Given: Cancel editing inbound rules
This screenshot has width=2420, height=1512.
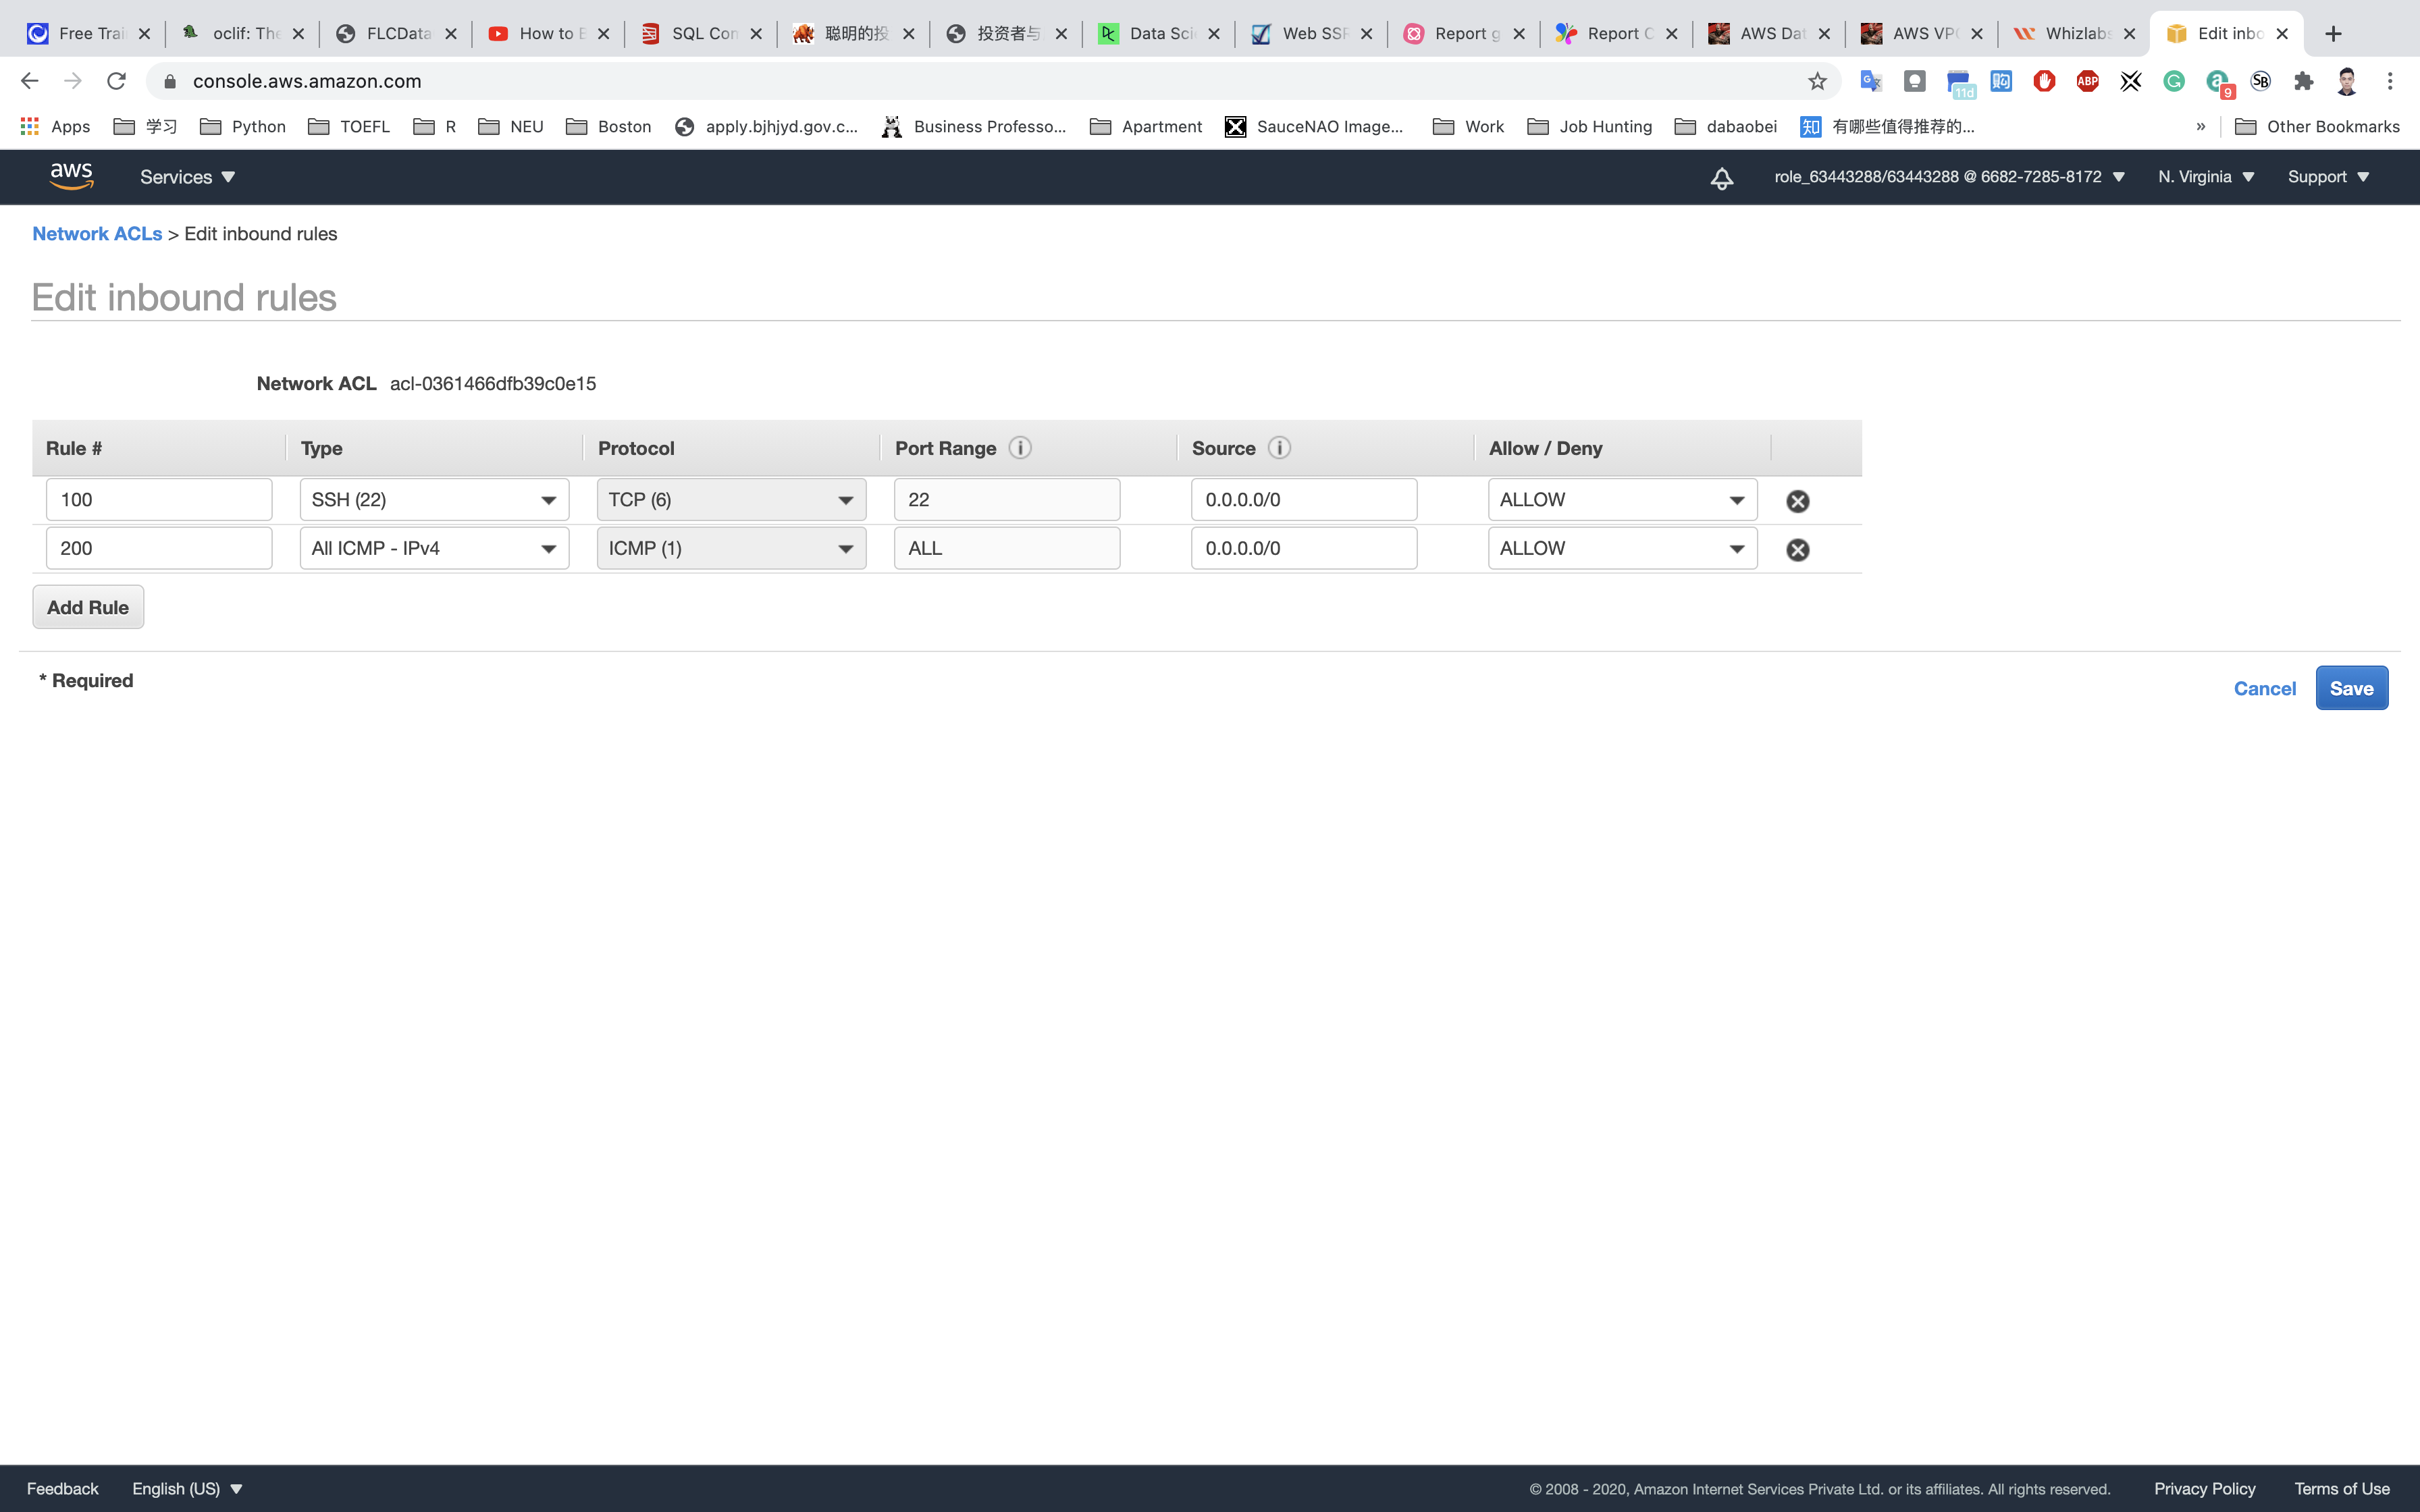Looking at the screenshot, I should tap(2264, 688).
